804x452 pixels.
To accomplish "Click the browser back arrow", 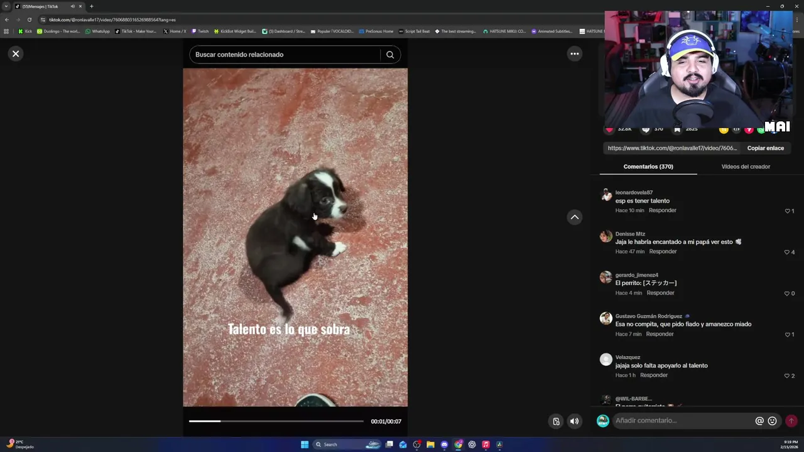I will click(7, 19).
